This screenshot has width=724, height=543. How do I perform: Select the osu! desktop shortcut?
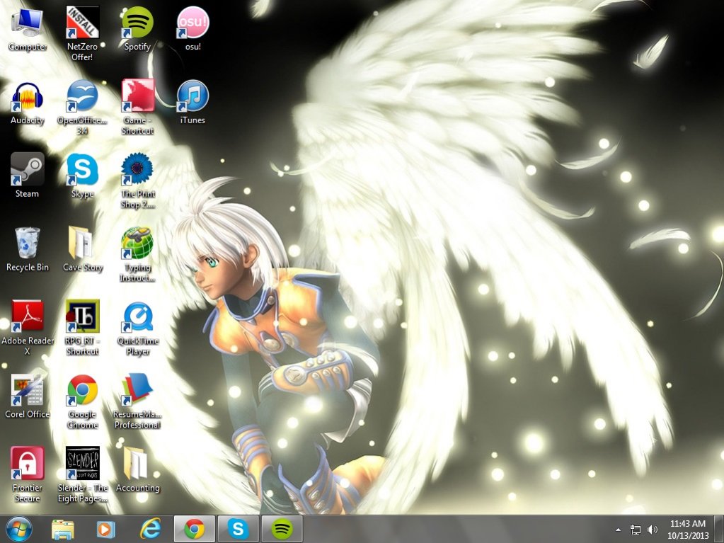[x=193, y=29]
